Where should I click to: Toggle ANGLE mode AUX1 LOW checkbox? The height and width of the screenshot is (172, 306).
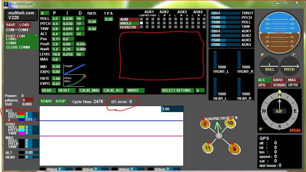pos(142,23)
